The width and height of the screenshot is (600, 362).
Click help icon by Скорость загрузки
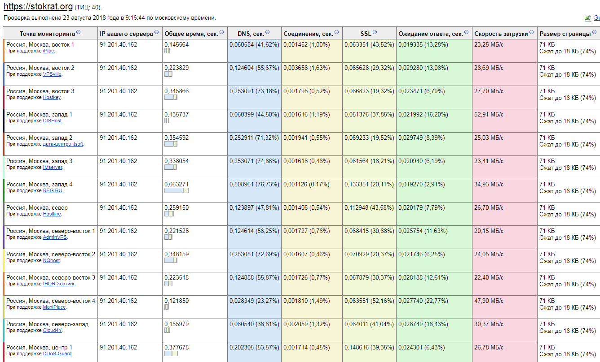(x=531, y=32)
